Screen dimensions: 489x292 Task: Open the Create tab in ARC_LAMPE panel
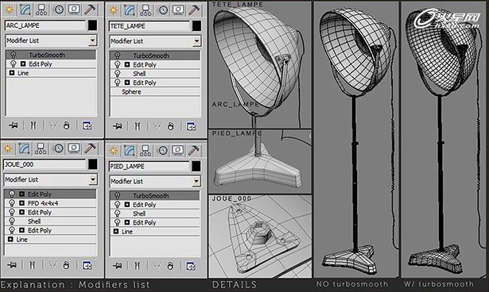9,10
